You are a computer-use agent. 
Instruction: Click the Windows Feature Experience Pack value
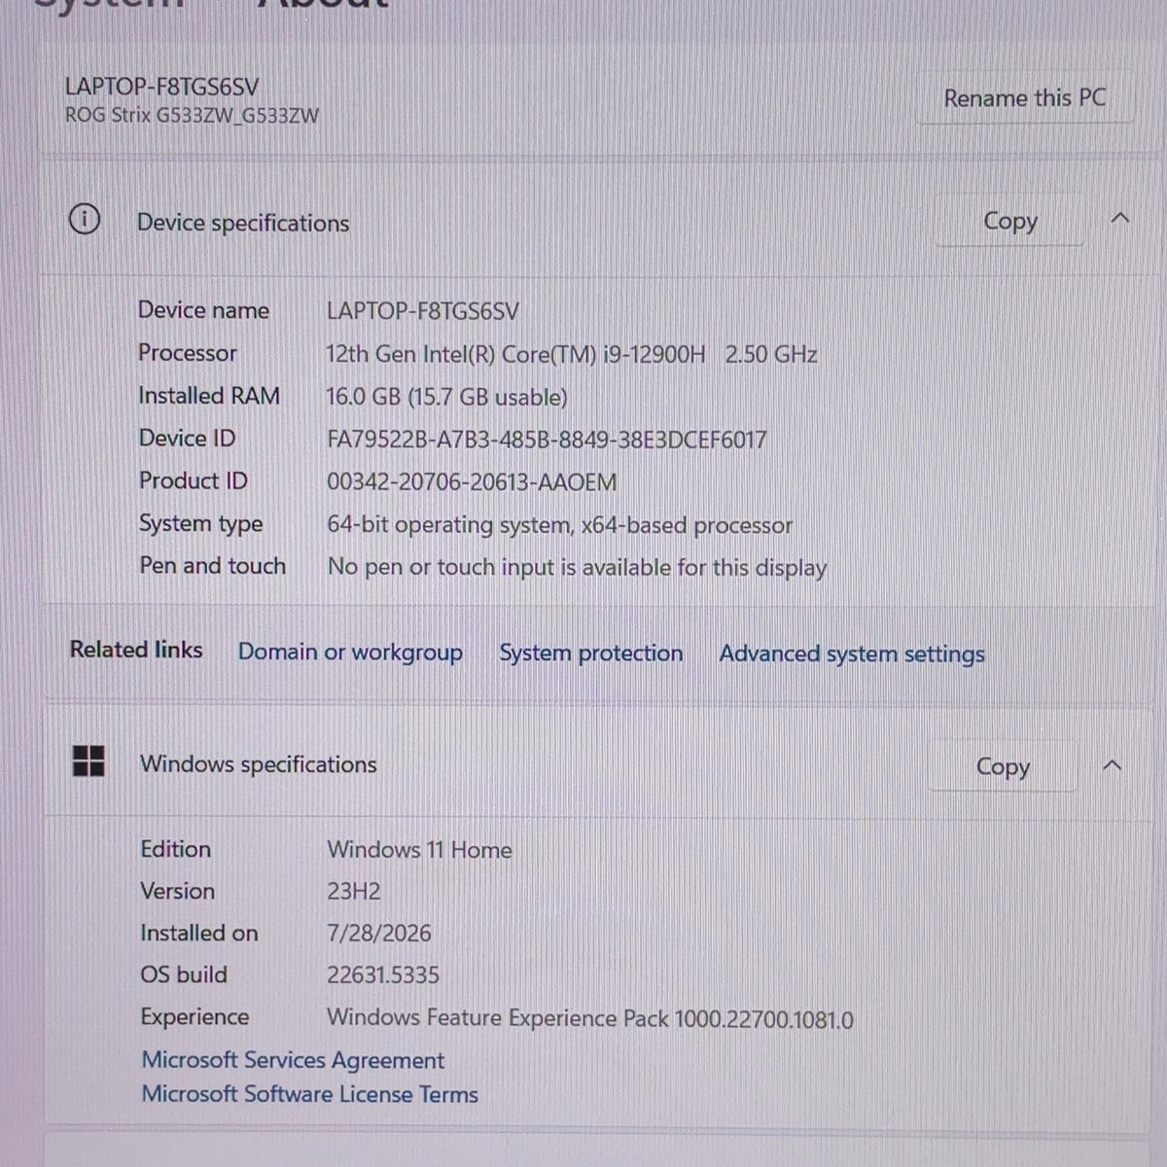coord(590,1019)
